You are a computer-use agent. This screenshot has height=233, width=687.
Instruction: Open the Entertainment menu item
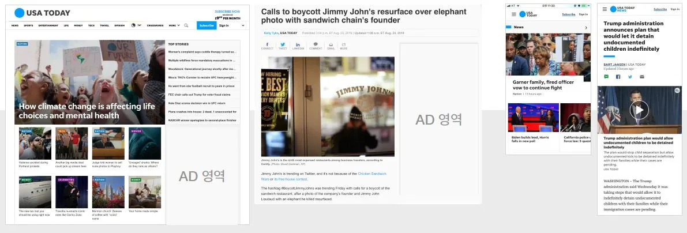coord(48,25)
